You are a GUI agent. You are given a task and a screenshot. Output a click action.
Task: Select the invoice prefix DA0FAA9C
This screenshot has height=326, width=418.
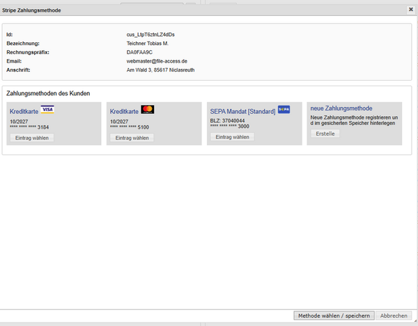pyautogui.click(x=139, y=52)
